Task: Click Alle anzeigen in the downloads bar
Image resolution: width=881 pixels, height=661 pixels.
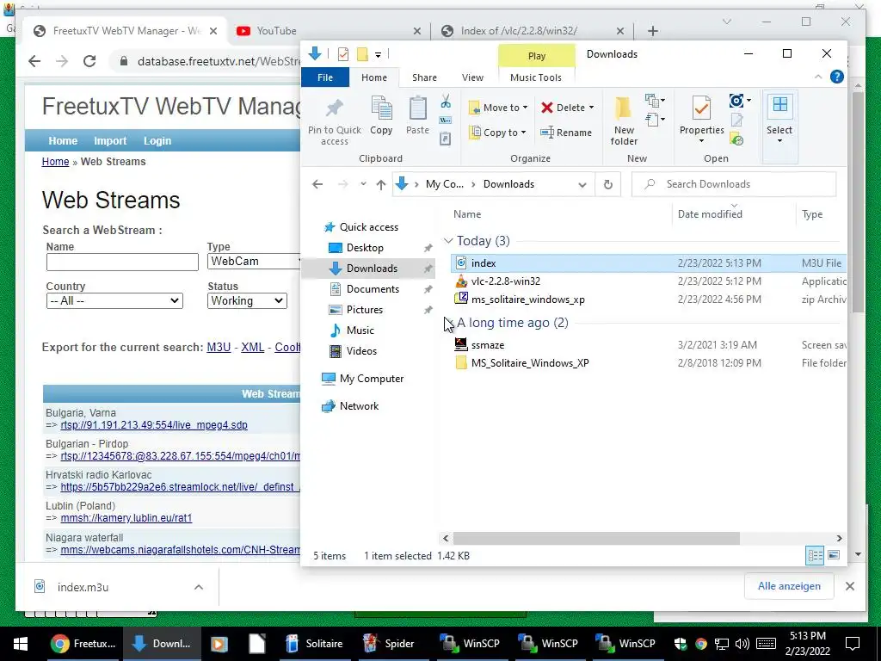Action: pos(789,586)
